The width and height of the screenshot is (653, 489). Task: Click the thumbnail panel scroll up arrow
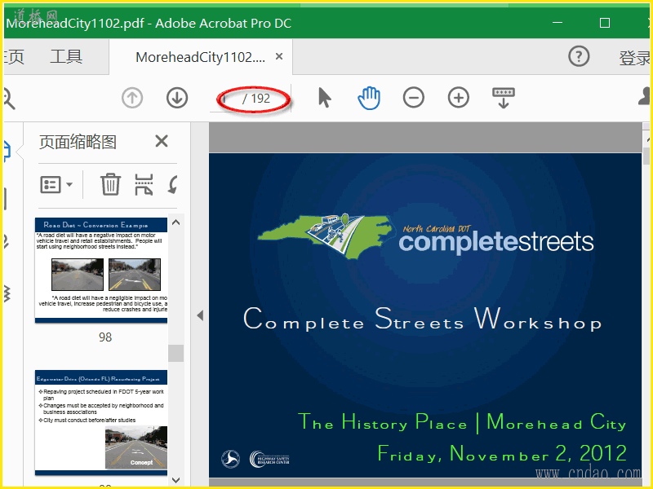tap(175, 222)
